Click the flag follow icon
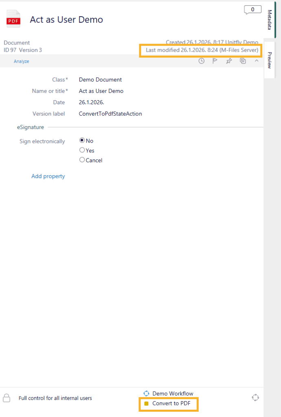 click(215, 61)
